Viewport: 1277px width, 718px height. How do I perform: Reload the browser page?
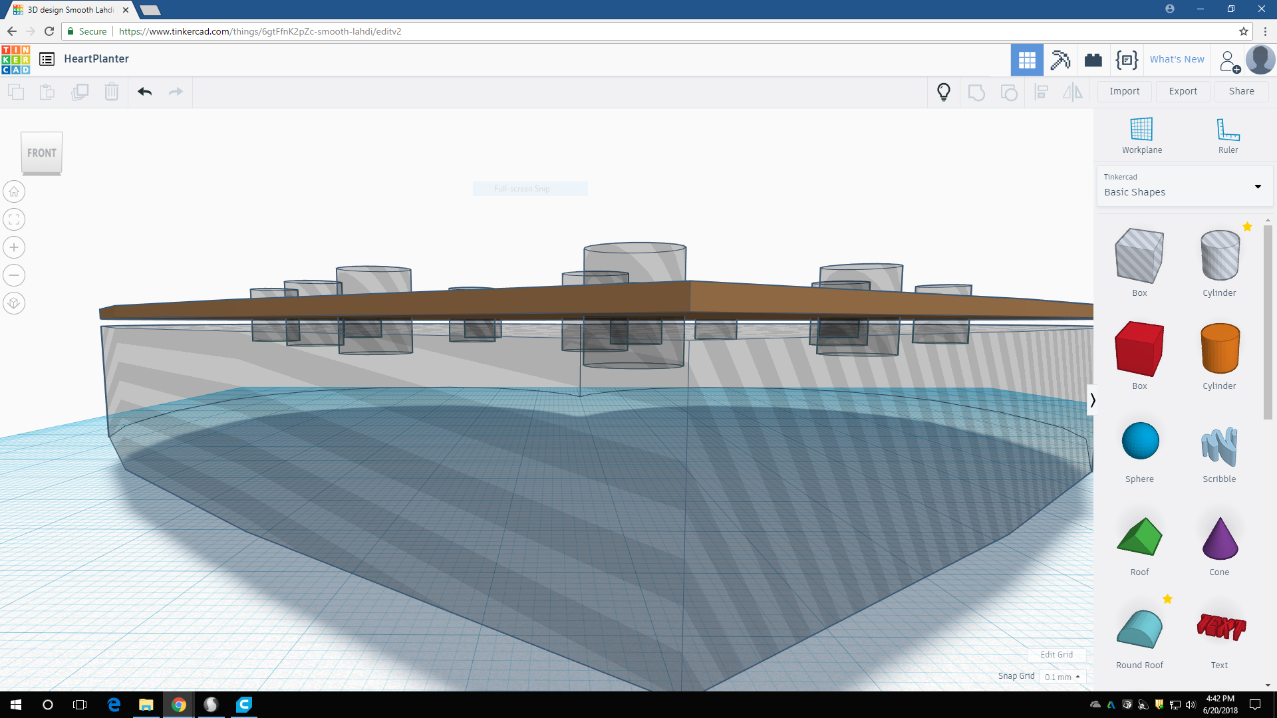coord(49,31)
